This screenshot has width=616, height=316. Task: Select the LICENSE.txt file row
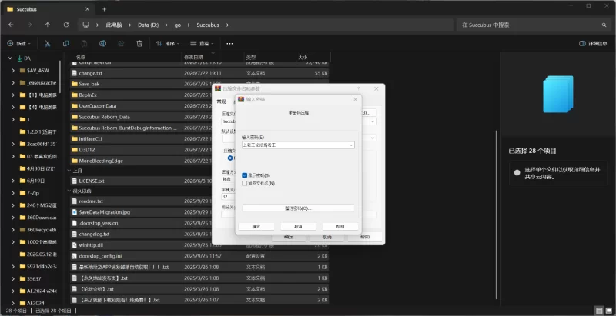click(199, 181)
